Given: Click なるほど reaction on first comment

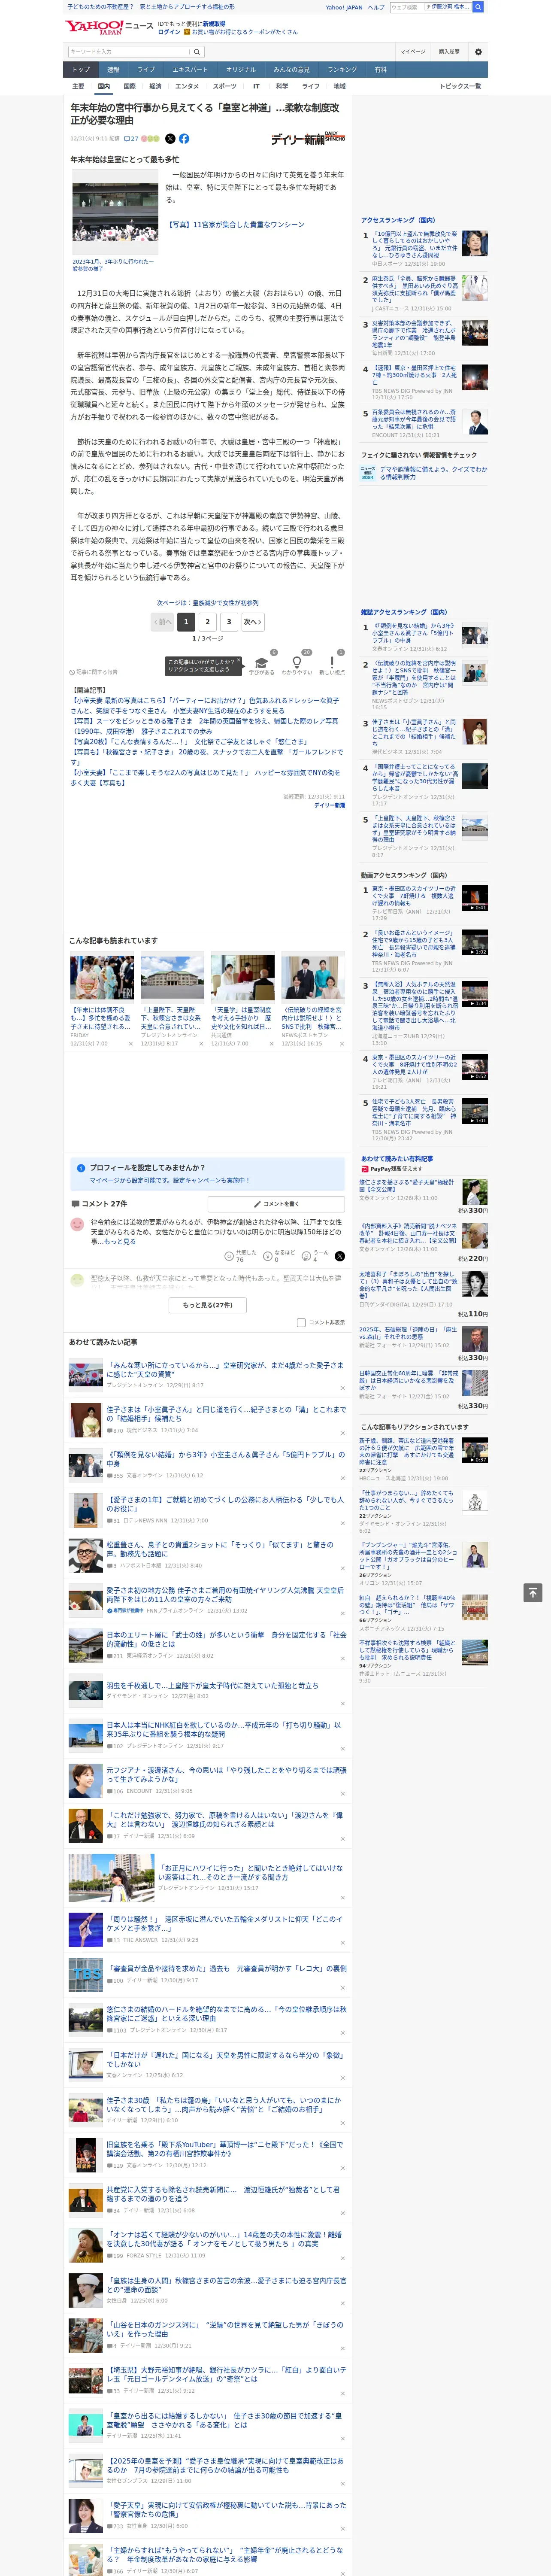Looking at the screenshot, I should tap(279, 1256).
